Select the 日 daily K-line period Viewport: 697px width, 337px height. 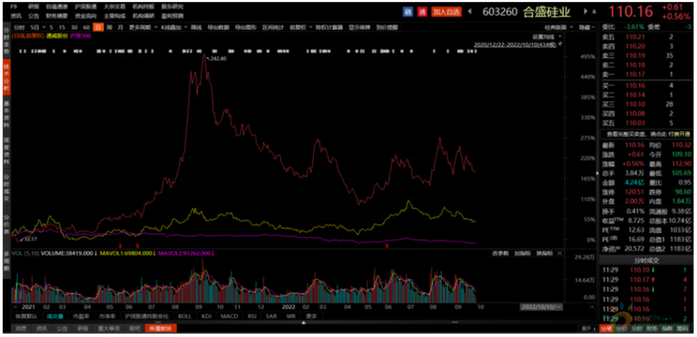98,26
